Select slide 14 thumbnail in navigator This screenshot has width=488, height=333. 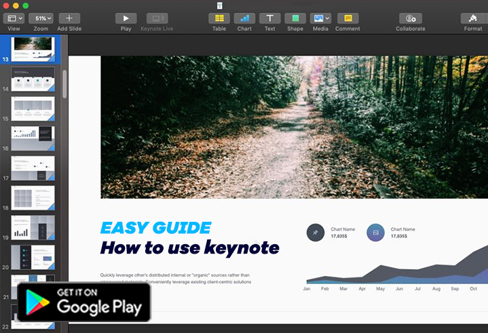pyautogui.click(x=33, y=79)
